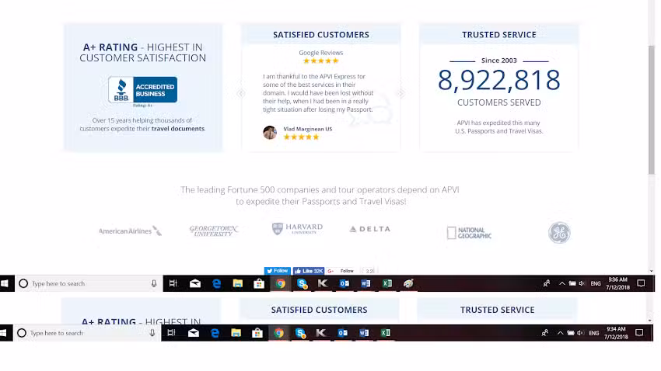Screen dimensions: 661x371
Task: Click the Harvard University crest logo
Action: [297, 229]
